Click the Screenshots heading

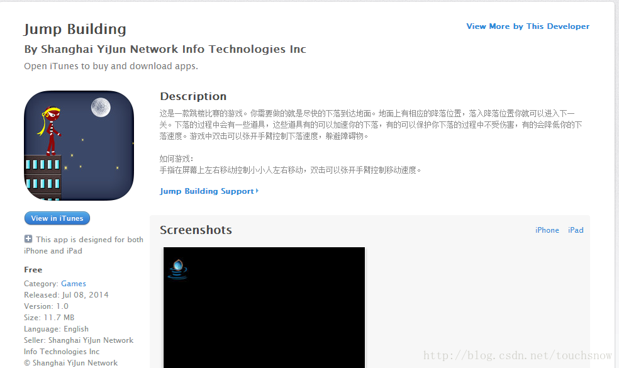[196, 230]
